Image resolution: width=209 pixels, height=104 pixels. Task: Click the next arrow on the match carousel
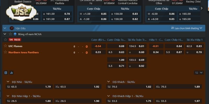[x=201, y=8]
